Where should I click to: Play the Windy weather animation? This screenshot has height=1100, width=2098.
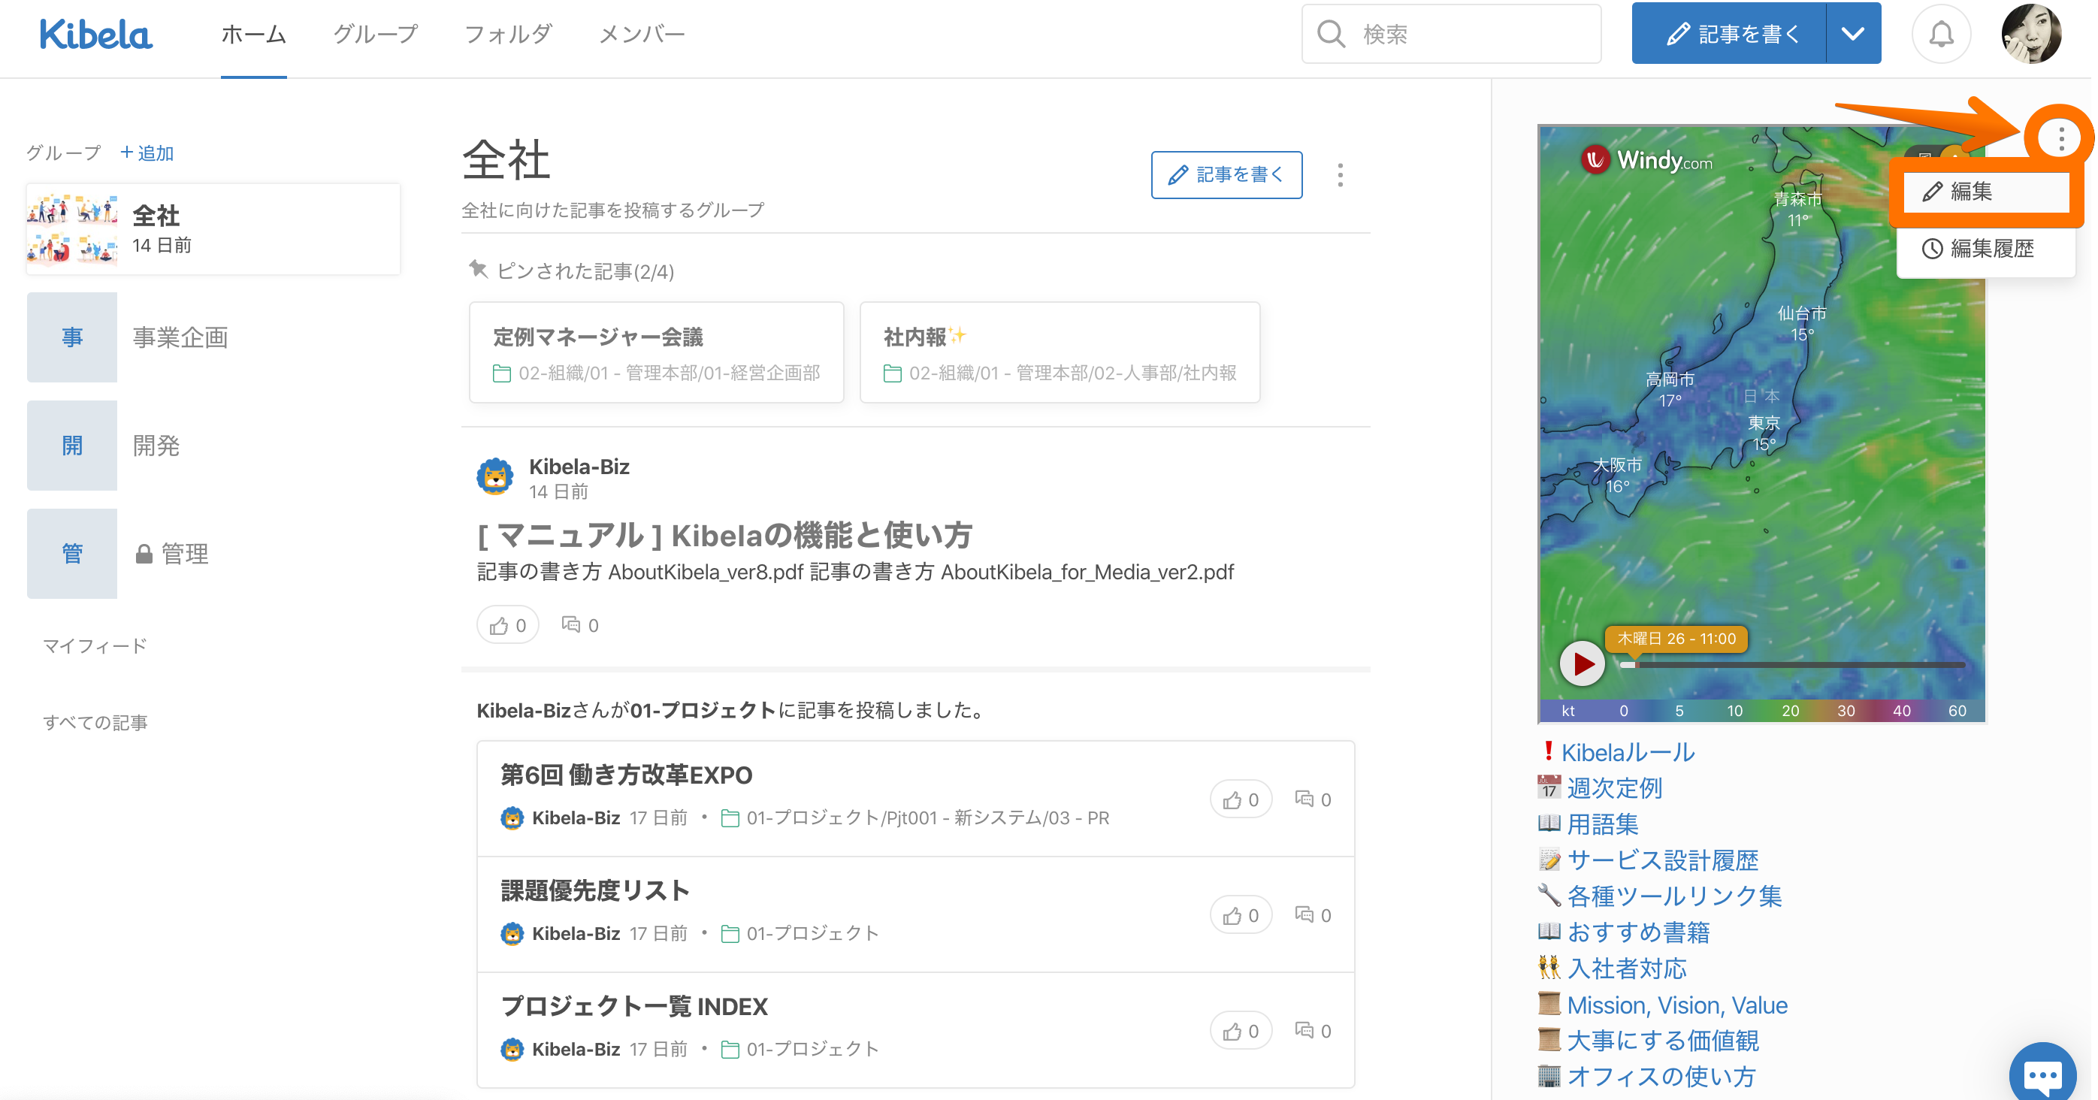[x=1582, y=664]
